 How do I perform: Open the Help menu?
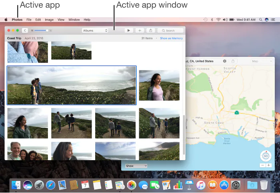pos(87,20)
